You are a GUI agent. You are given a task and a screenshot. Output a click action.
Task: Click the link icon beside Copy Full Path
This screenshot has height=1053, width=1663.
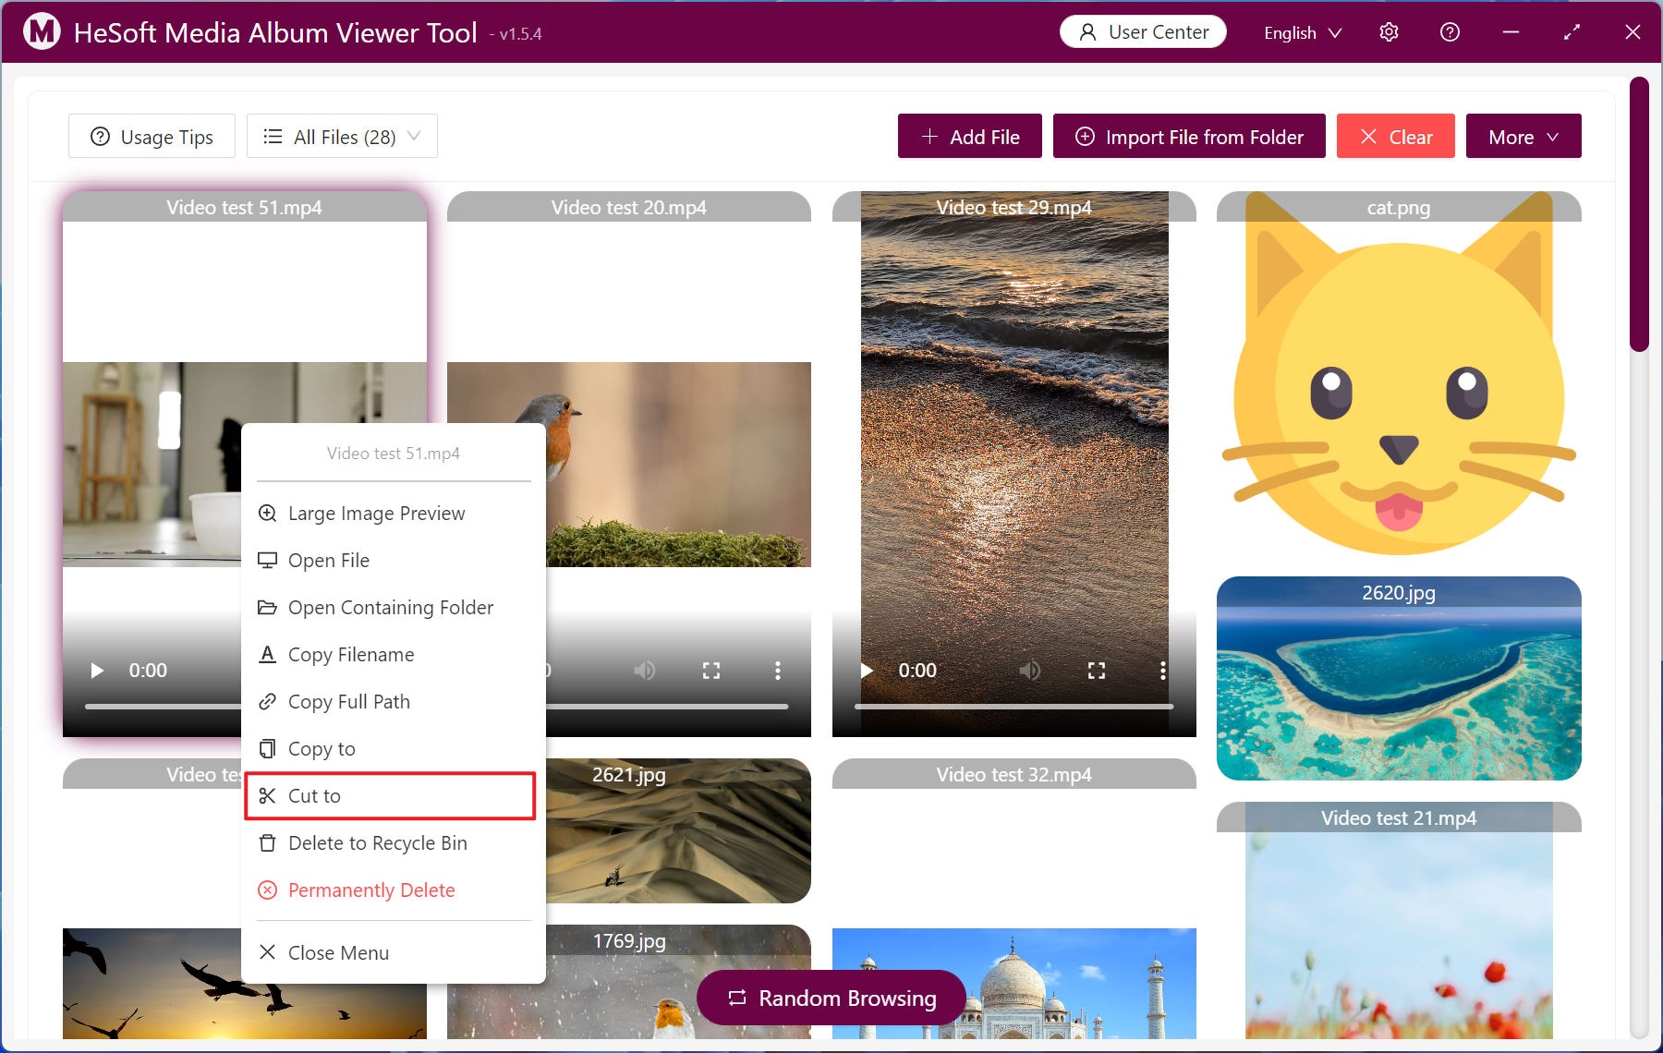(x=267, y=701)
